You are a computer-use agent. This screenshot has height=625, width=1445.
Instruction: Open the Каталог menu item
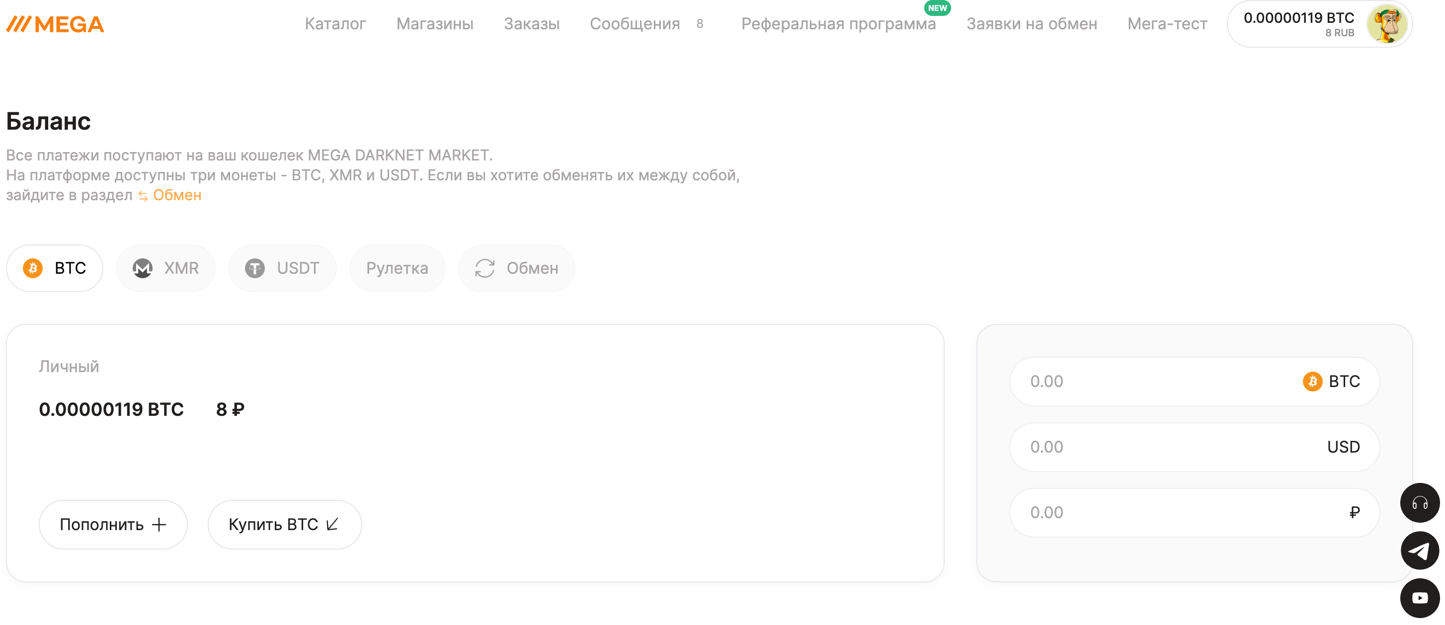coord(335,24)
